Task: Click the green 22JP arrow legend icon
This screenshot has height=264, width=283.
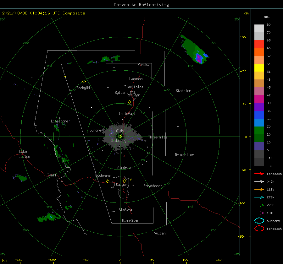Action: tap(259, 205)
